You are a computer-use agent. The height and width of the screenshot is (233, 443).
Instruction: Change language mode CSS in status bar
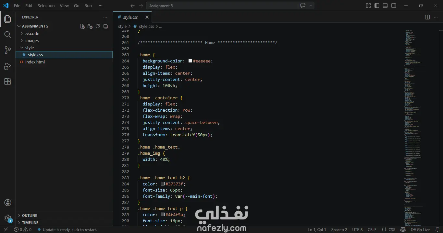392,229
